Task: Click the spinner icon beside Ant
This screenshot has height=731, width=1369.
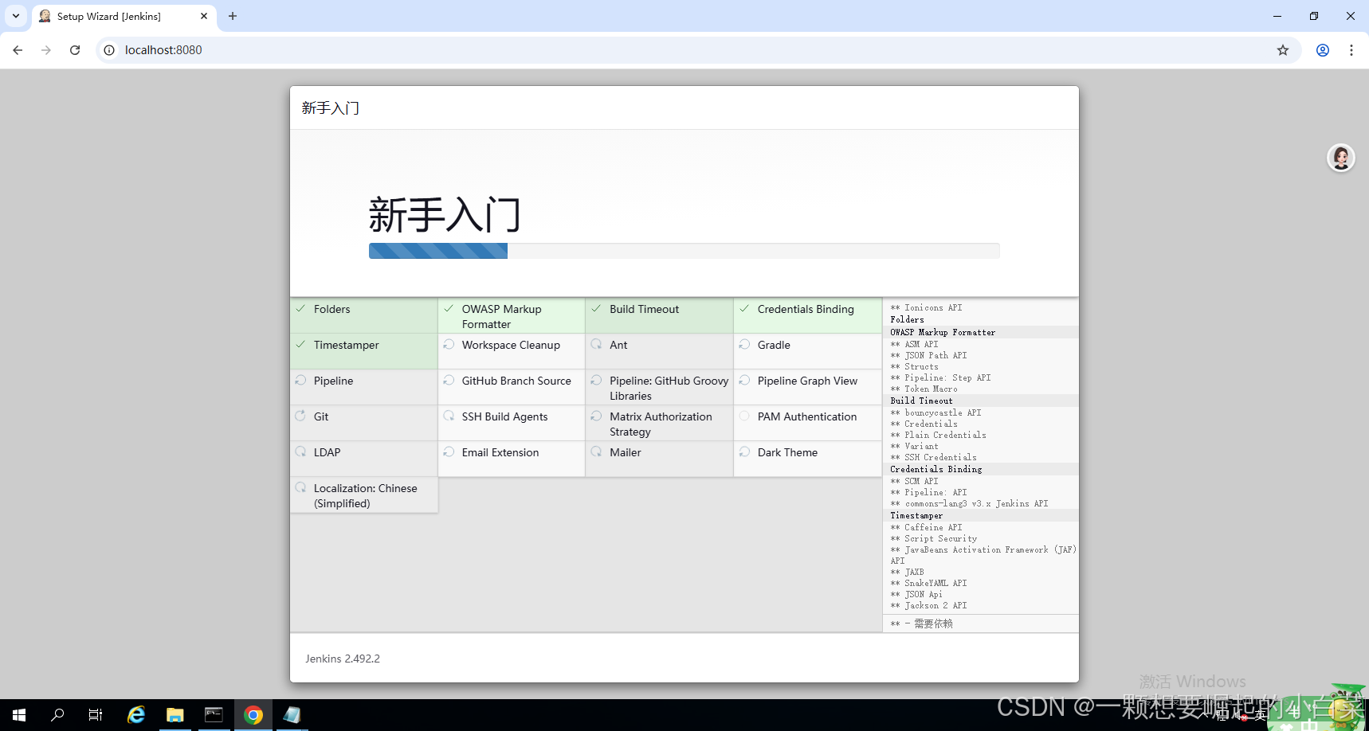Action: click(x=596, y=345)
